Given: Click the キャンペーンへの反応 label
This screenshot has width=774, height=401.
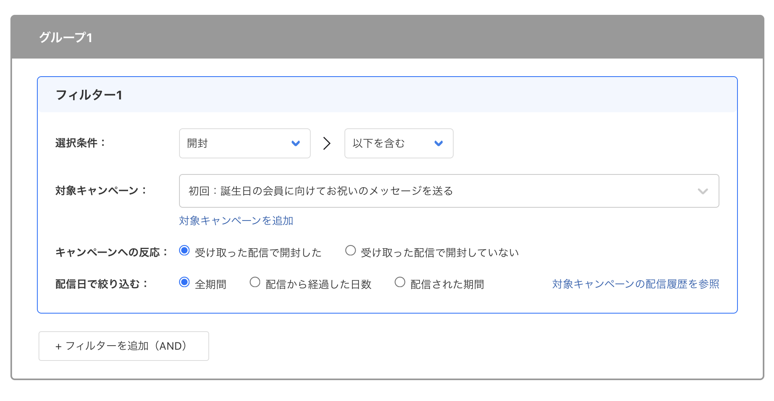Looking at the screenshot, I should (110, 252).
